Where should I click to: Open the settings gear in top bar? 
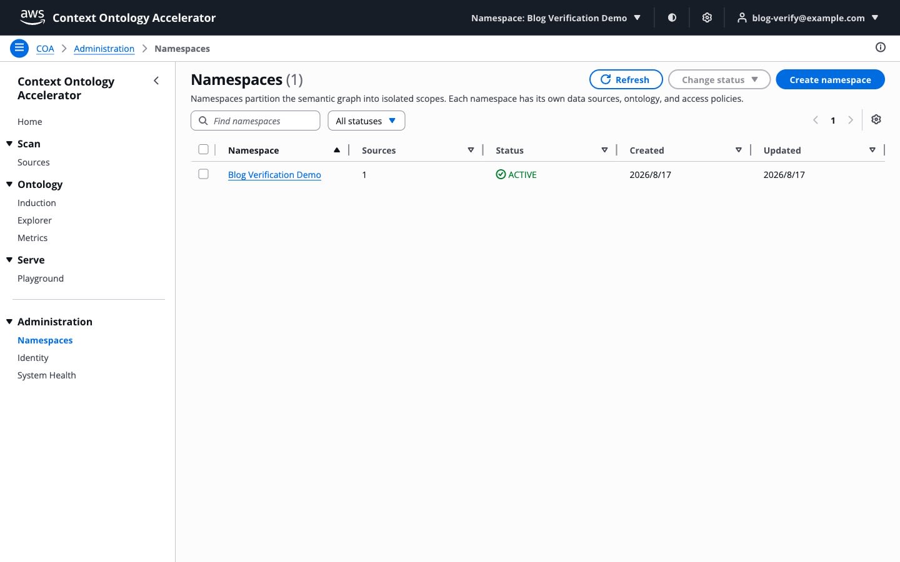pos(707,17)
